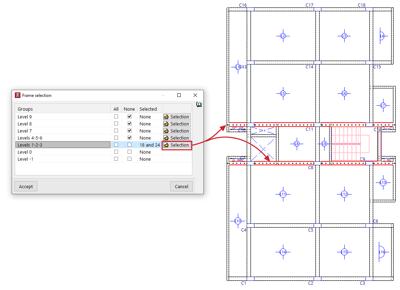Screen dimensions: 400x290
Task: Click slab marker L16 in the plan
Action: coord(382,252)
